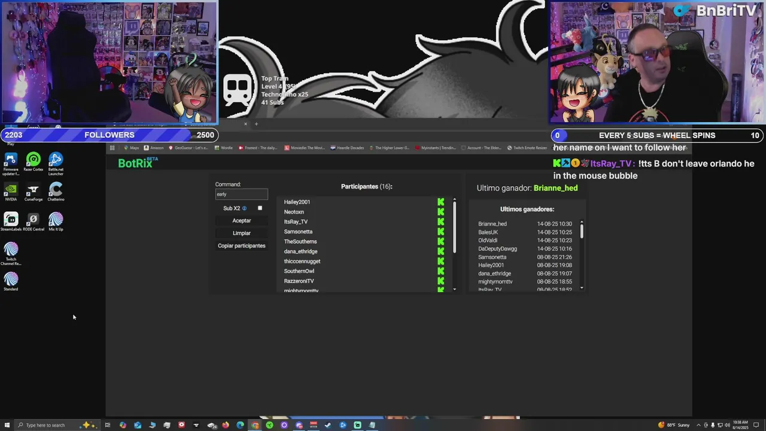This screenshot has width=766, height=431.
Task: Open Chrome from the taskbar
Action: [x=255, y=425]
